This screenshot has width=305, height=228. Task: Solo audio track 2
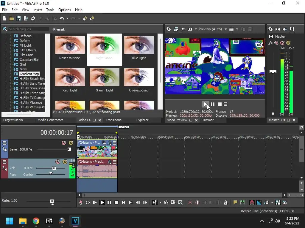[x=65, y=162]
